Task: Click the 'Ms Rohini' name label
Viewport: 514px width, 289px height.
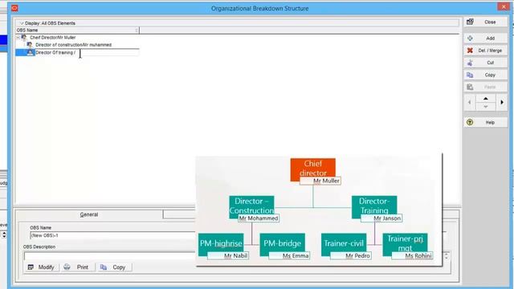Action: (412, 255)
